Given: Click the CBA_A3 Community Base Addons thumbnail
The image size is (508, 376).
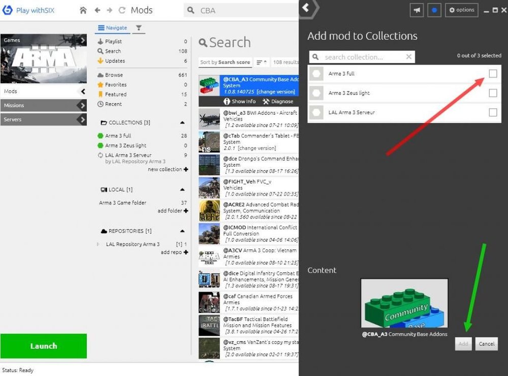Looking at the screenshot, I should [x=404, y=303].
